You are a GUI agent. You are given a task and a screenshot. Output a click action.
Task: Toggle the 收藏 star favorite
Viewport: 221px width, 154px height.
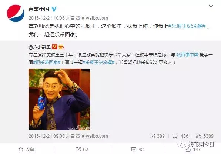pos(27,149)
